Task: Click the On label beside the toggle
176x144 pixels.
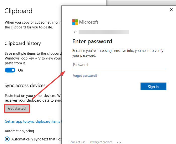Action: pos(20,70)
